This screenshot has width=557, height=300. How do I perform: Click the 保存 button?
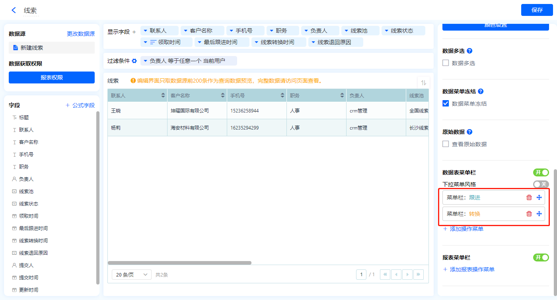(537, 10)
